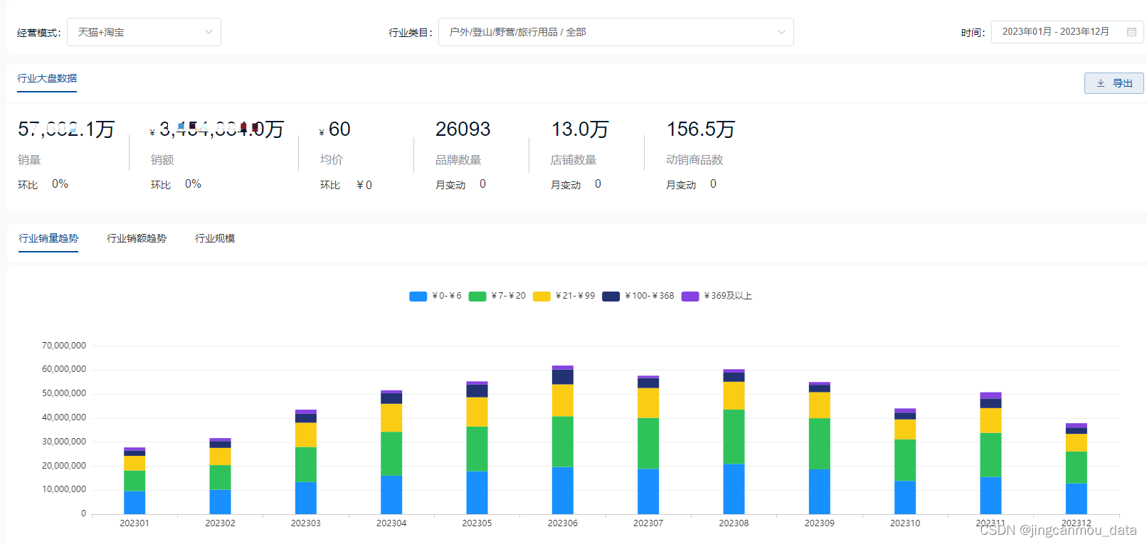Screen dimensions: 1147x544
Task: Click the 导出 export button
Action: 1114,83
